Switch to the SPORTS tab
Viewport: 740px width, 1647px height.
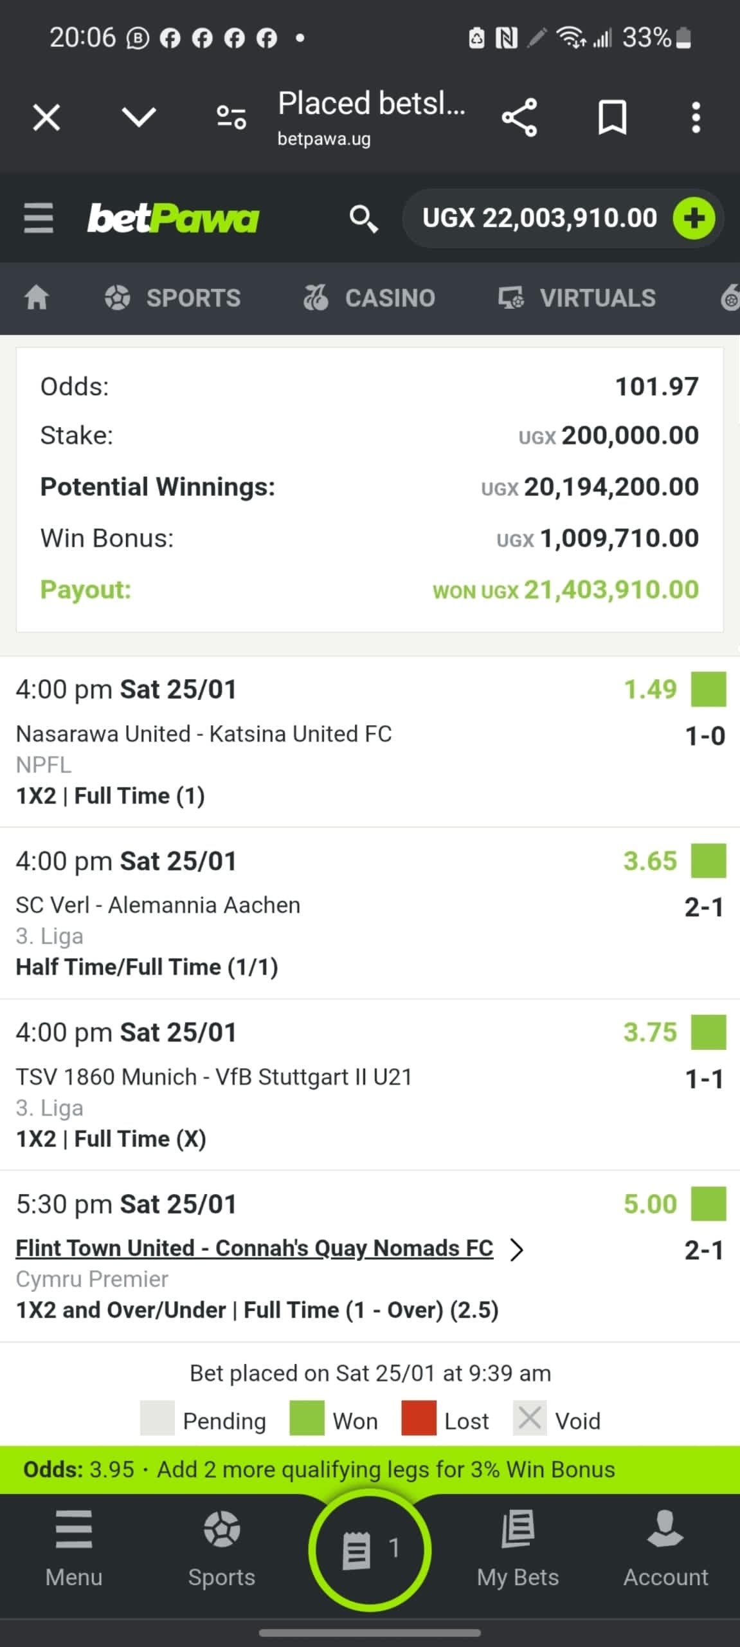click(173, 298)
